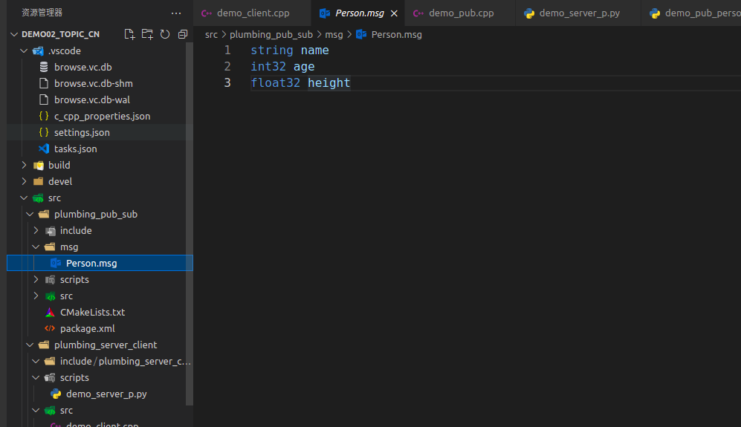Open the explorer more actions ellipsis menu
This screenshot has width=741, height=427.
click(x=176, y=13)
